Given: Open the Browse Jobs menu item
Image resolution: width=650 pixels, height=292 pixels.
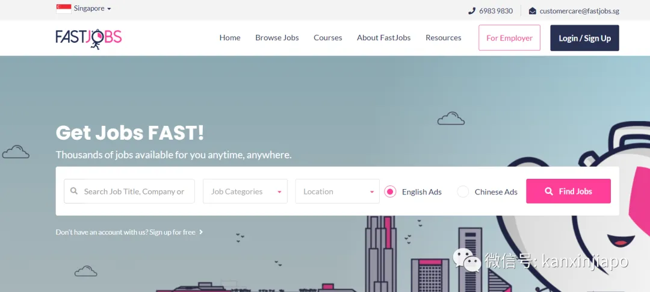Looking at the screenshot, I should (x=277, y=38).
